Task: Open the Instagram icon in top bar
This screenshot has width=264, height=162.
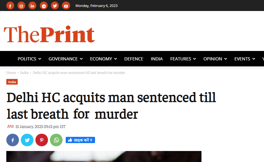Action: [x=21, y=6]
